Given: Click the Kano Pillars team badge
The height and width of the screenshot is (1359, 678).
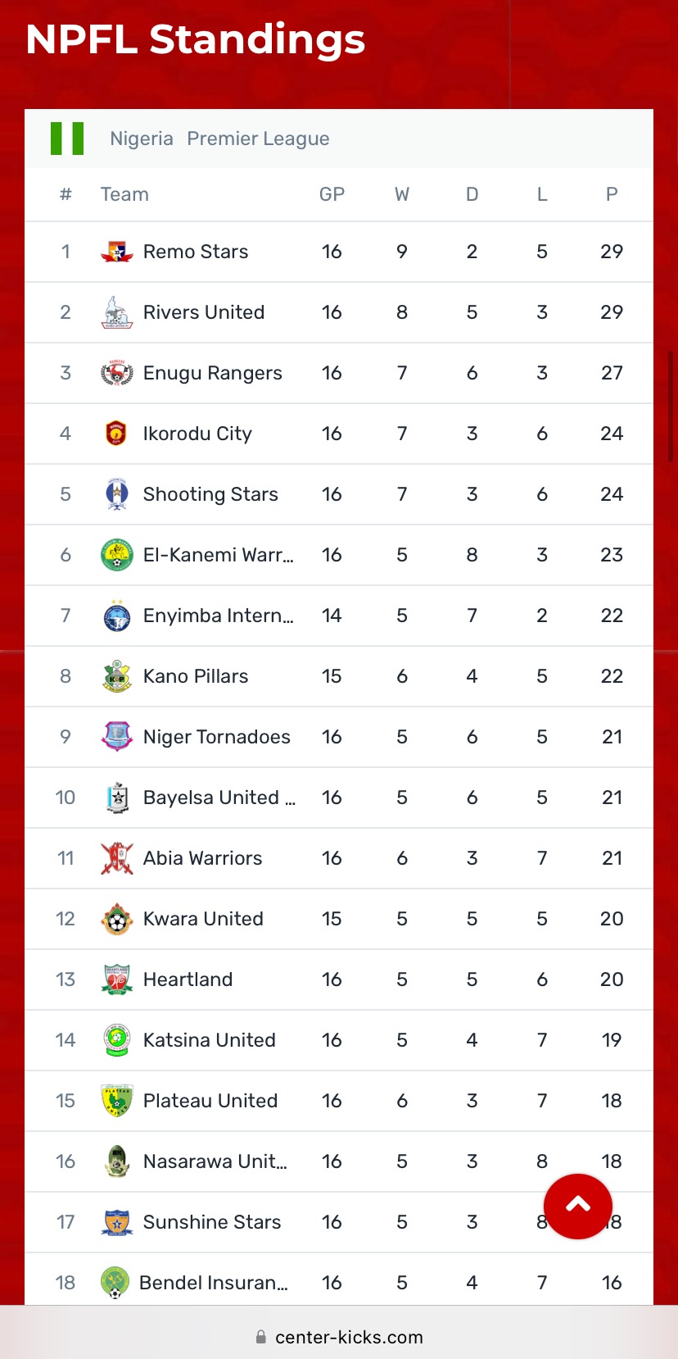Looking at the screenshot, I should point(117,676).
